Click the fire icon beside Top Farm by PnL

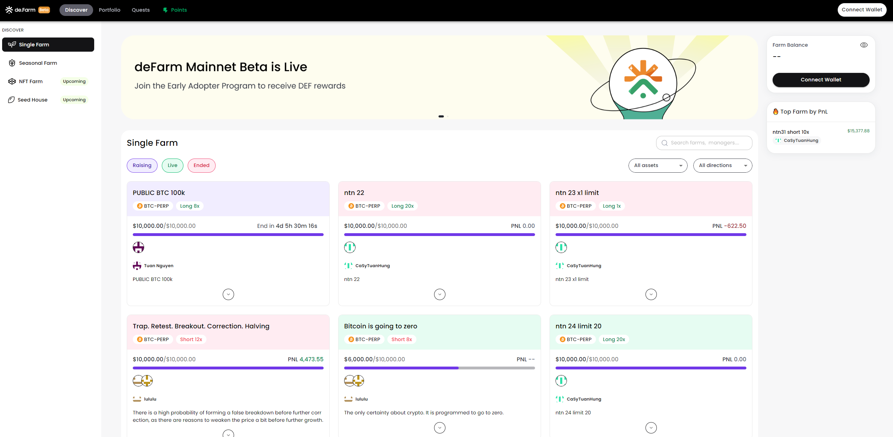(x=775, y=112)
